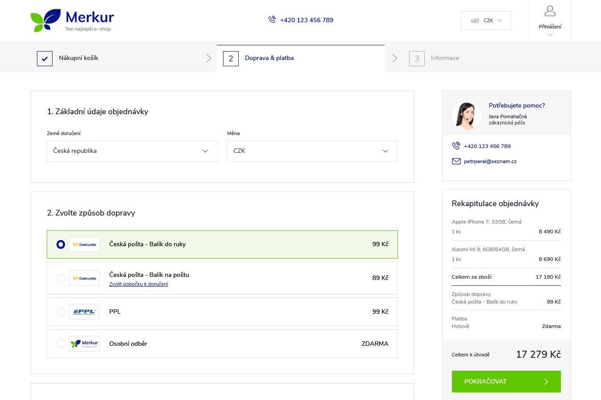Click arrow before Informace step
Viewport: 601px width, 400px height.
pyautogui.click(x=394, y=58)
